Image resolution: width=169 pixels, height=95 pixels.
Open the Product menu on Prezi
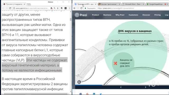96,15
